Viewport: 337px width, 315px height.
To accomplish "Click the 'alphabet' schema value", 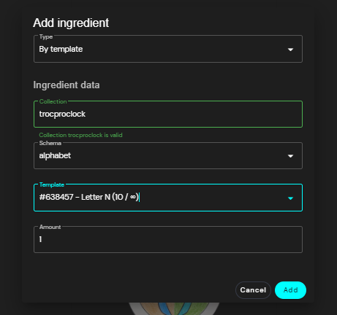I will [55, 155].
